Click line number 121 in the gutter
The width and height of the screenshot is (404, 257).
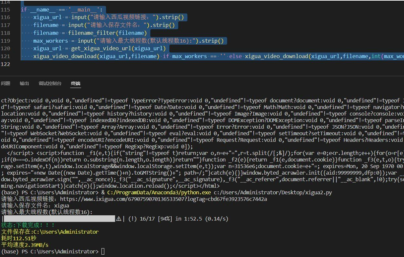(6, 56)
